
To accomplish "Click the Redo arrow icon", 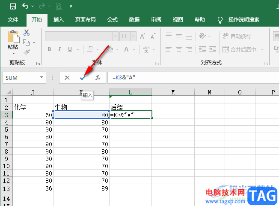I will click(x=42, y=6).
